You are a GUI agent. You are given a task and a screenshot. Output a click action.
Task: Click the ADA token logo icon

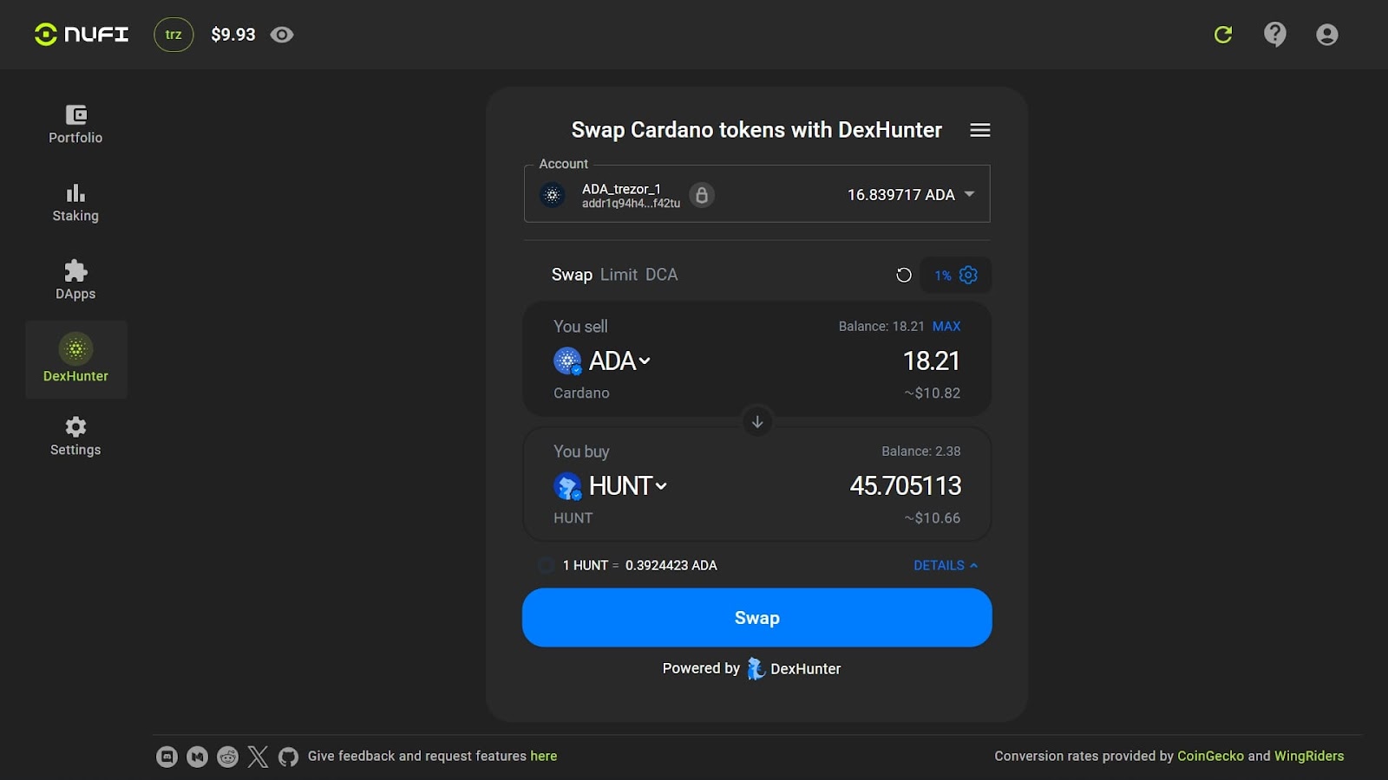coord(567,361)
